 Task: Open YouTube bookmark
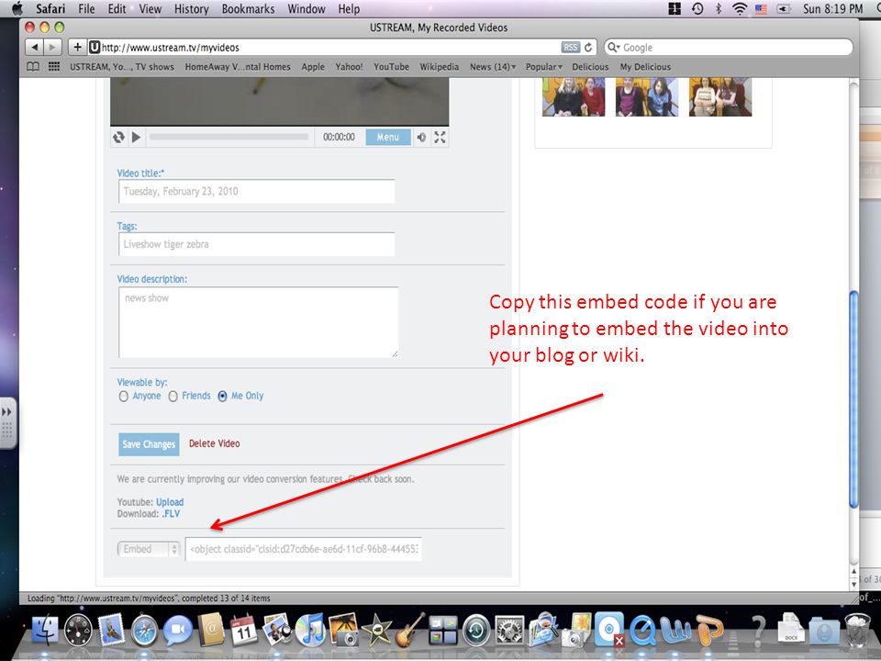[392, 67]
